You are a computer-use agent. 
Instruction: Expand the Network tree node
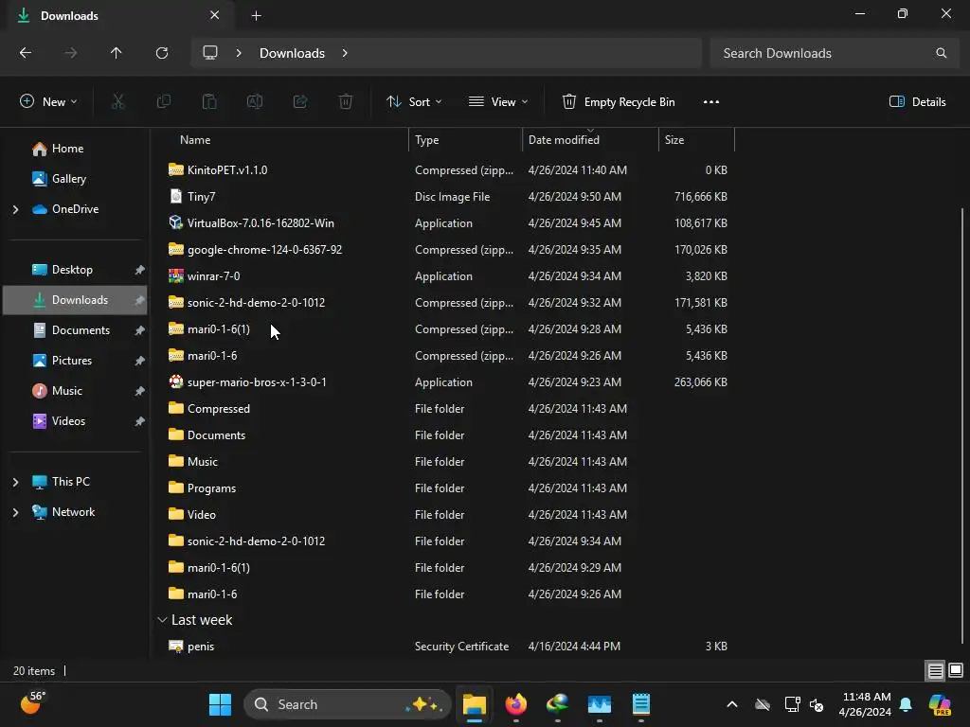[x=15, y=512]
